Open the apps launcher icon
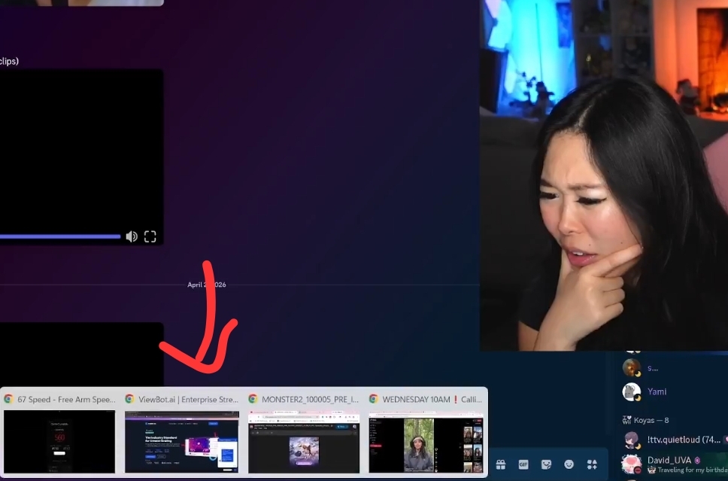728x481 pixels. click(592, 464)
